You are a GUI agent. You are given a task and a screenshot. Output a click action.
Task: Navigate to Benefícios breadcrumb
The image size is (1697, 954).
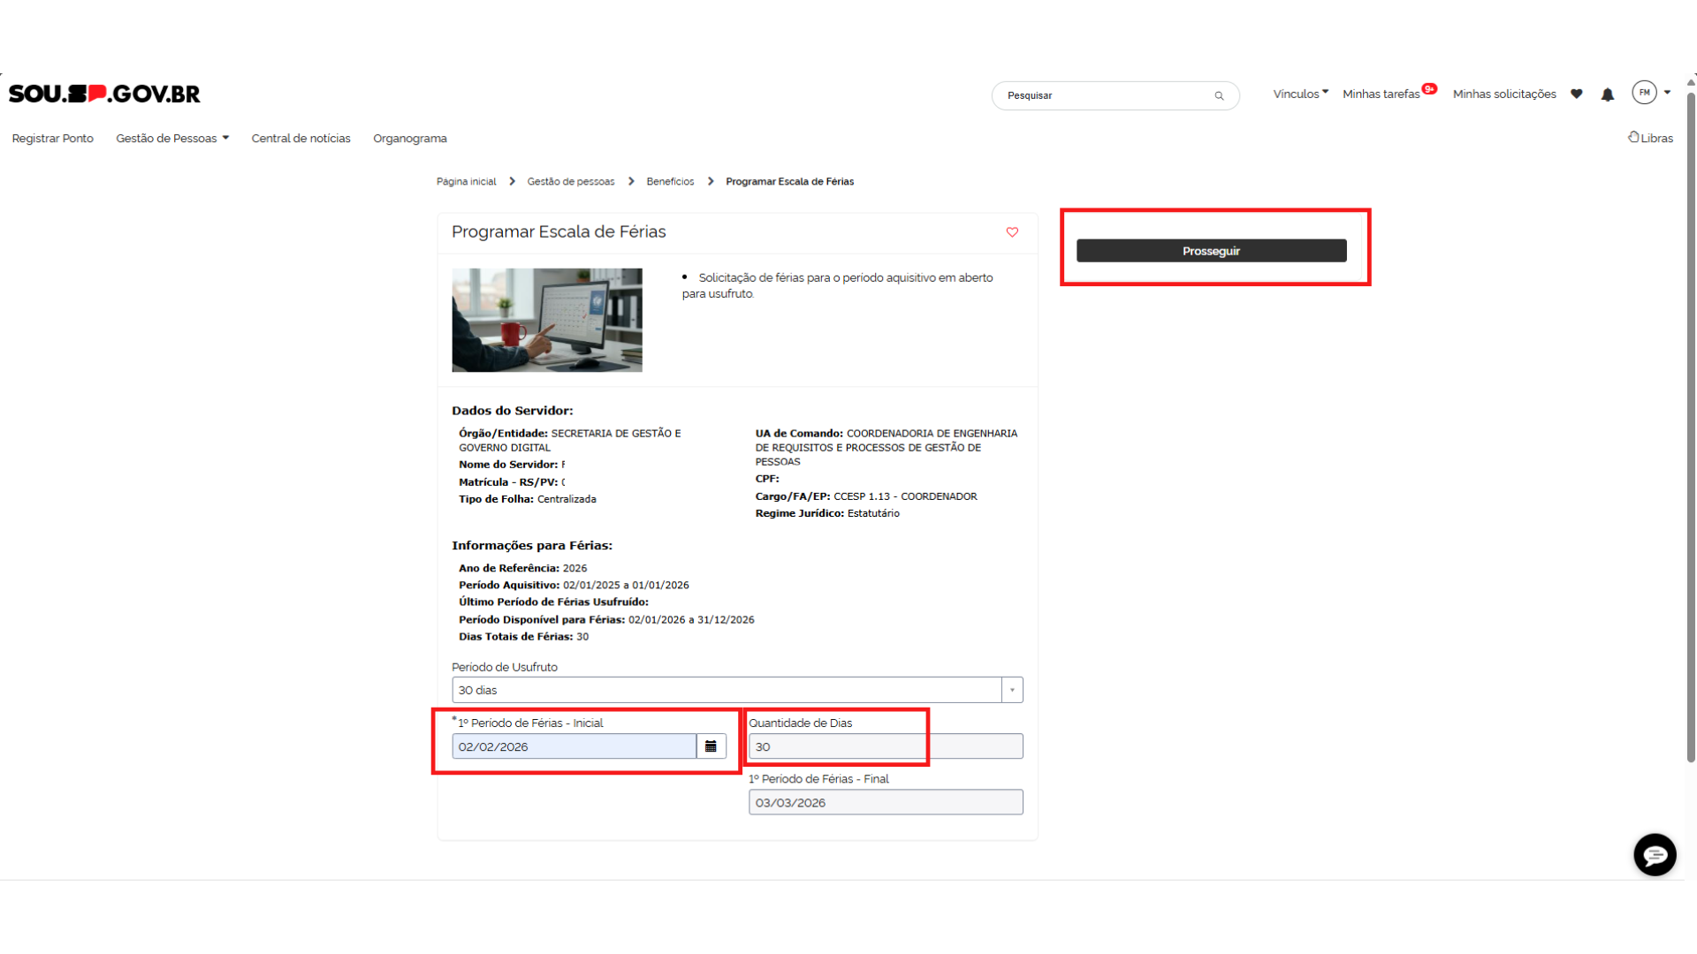pyautogui.click(x=669, y=181)
